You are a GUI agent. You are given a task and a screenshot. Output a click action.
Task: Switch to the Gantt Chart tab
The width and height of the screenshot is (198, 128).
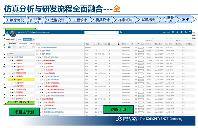click(x=23, y=44)
